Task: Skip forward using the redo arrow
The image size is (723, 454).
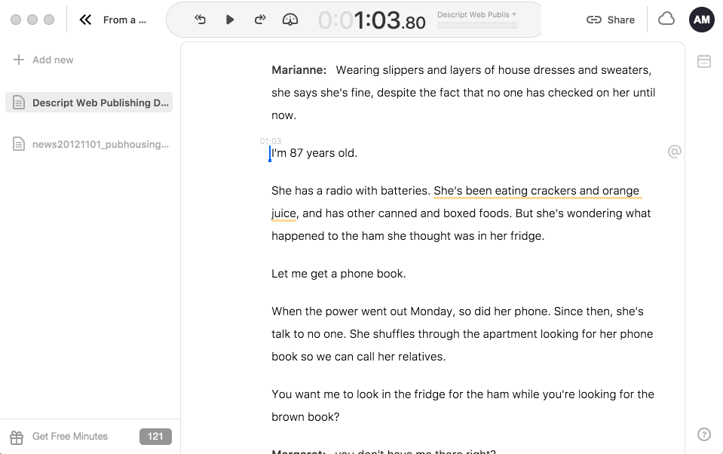Action: (260, 20)
